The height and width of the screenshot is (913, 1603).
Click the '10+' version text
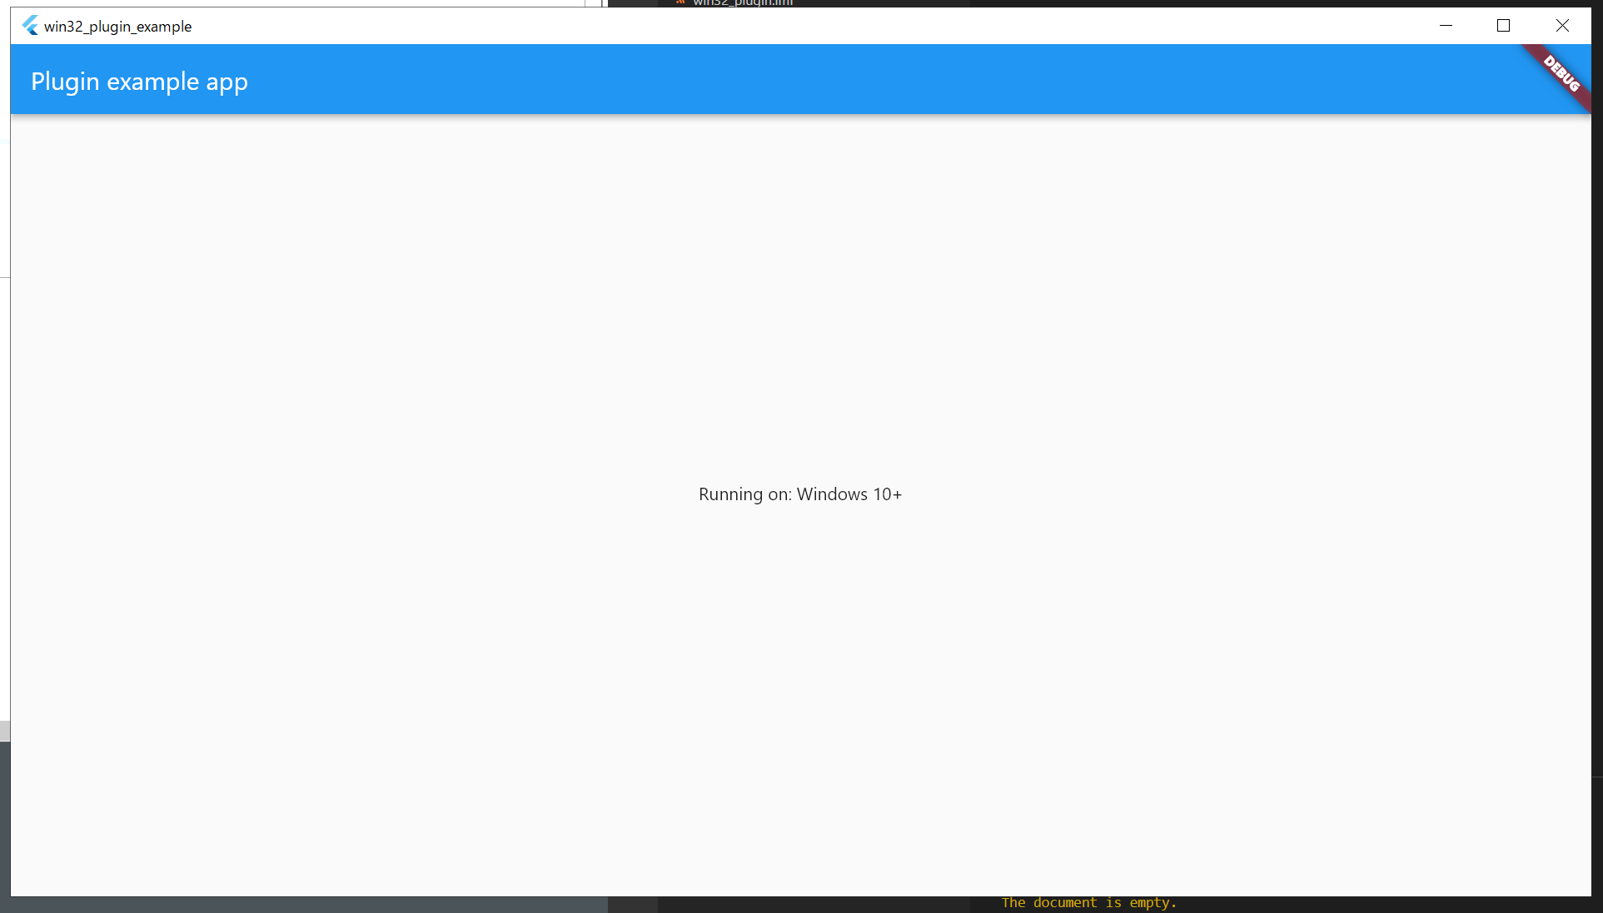[x=887, y=494]
